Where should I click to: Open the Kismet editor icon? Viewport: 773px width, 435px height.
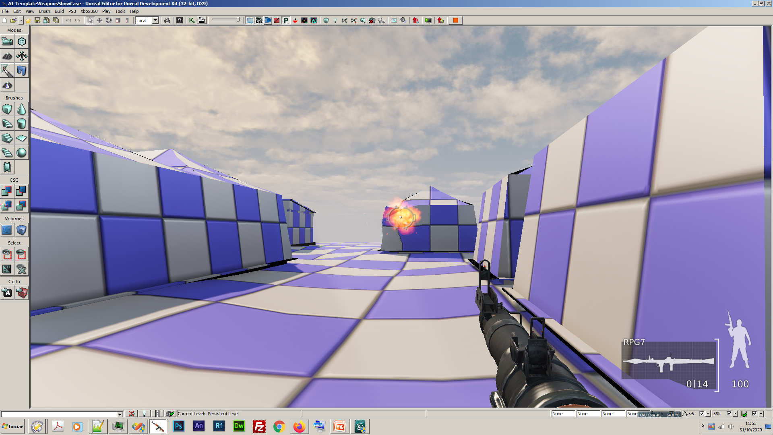(x=192, y=20)
